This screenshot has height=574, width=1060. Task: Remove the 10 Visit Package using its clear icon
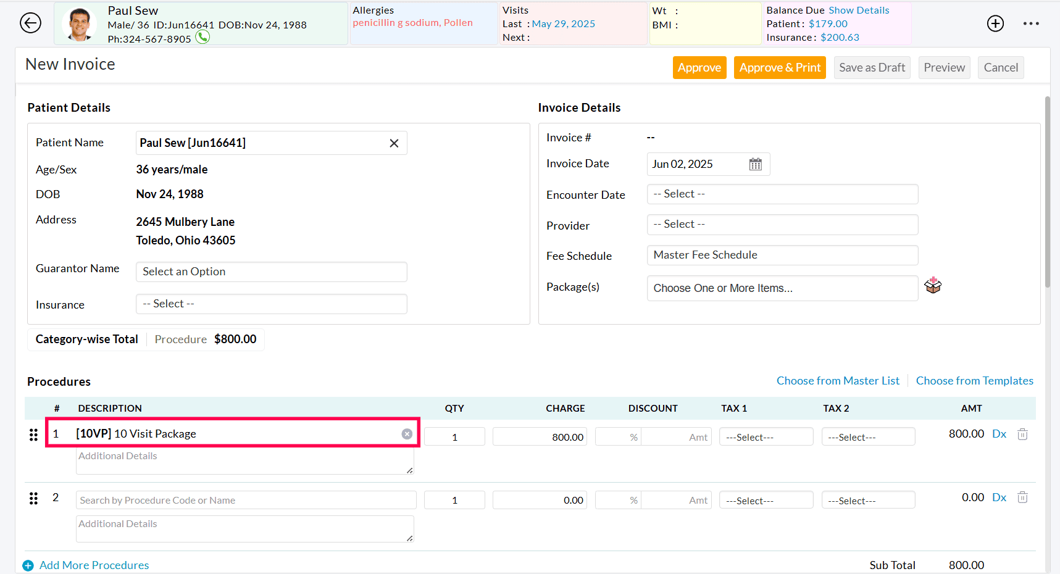pyautogui.click(x=407, y=434)
